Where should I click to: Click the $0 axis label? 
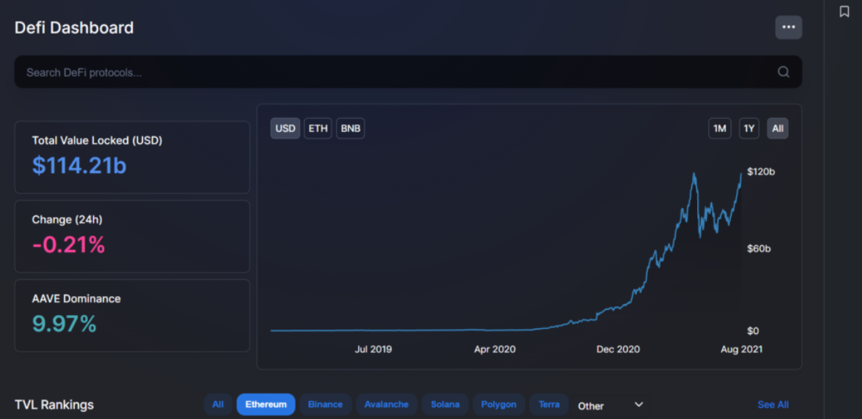(x=753, y=331)
